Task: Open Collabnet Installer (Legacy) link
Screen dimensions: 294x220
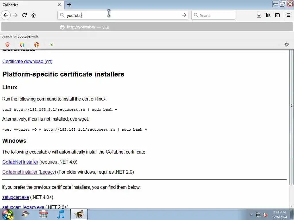Action: coord(29,172)
